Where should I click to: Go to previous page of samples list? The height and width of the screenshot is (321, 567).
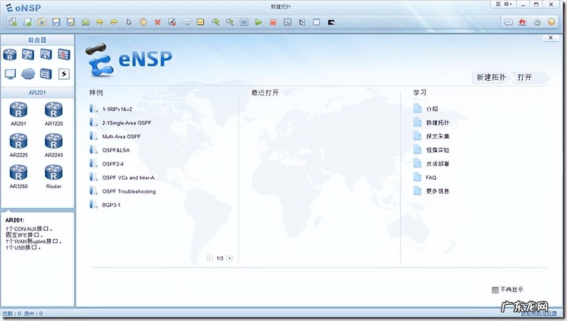pos(210,258)
